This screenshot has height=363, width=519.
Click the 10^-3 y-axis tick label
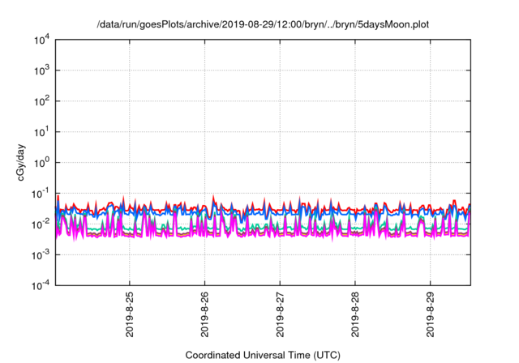click(41, 254)
